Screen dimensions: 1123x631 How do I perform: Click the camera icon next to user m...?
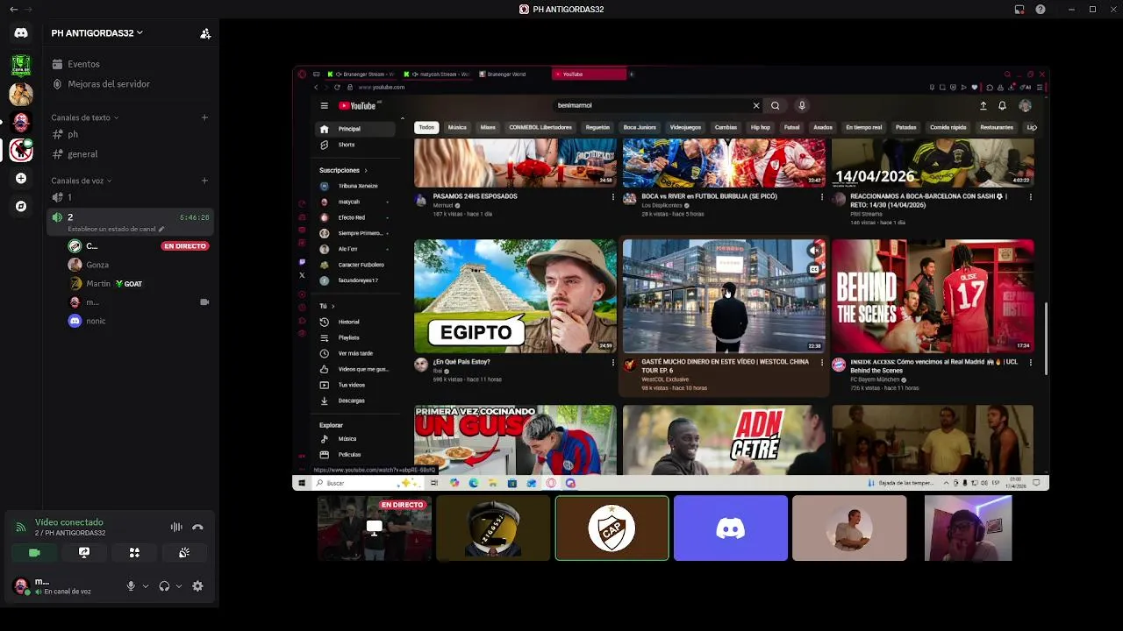204,302
